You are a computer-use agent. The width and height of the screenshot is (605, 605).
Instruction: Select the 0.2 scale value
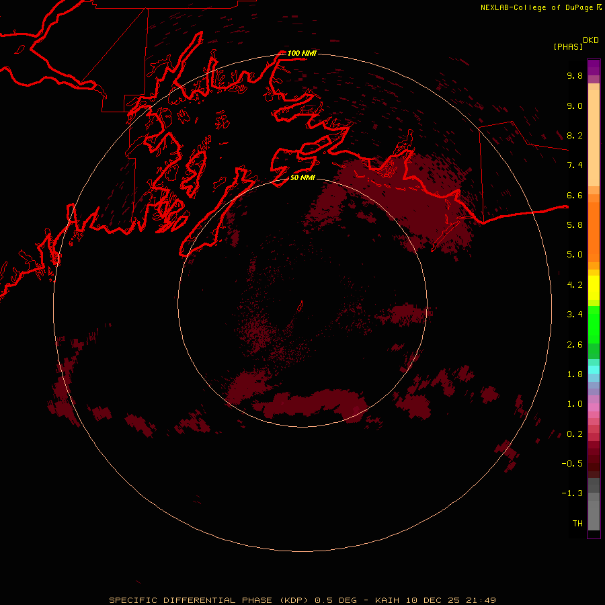575,434
